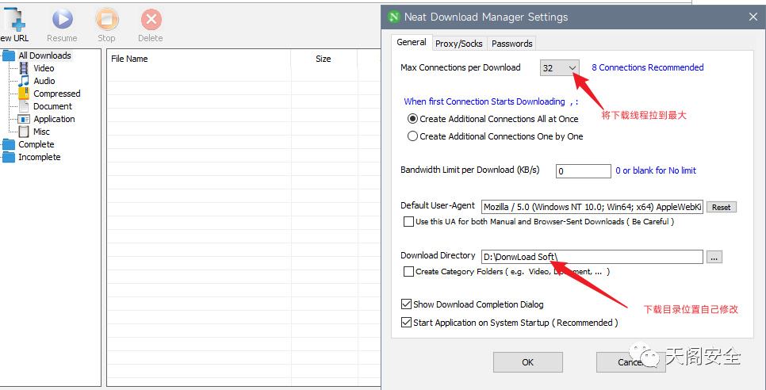Click the 0 or blank for No limit text
Screen dimensions: 766x390
click(656, 170)
